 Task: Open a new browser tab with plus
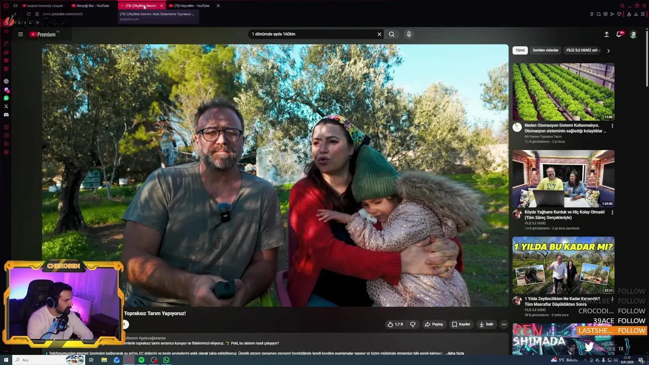pos(218,6)
